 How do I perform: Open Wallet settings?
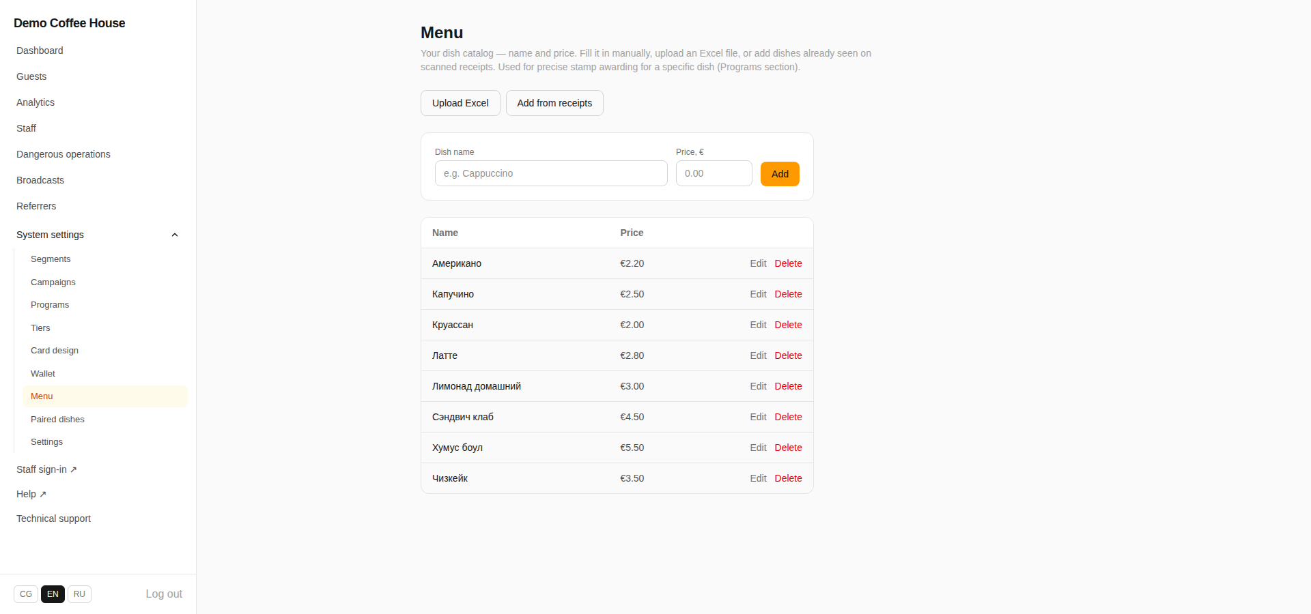43,374
